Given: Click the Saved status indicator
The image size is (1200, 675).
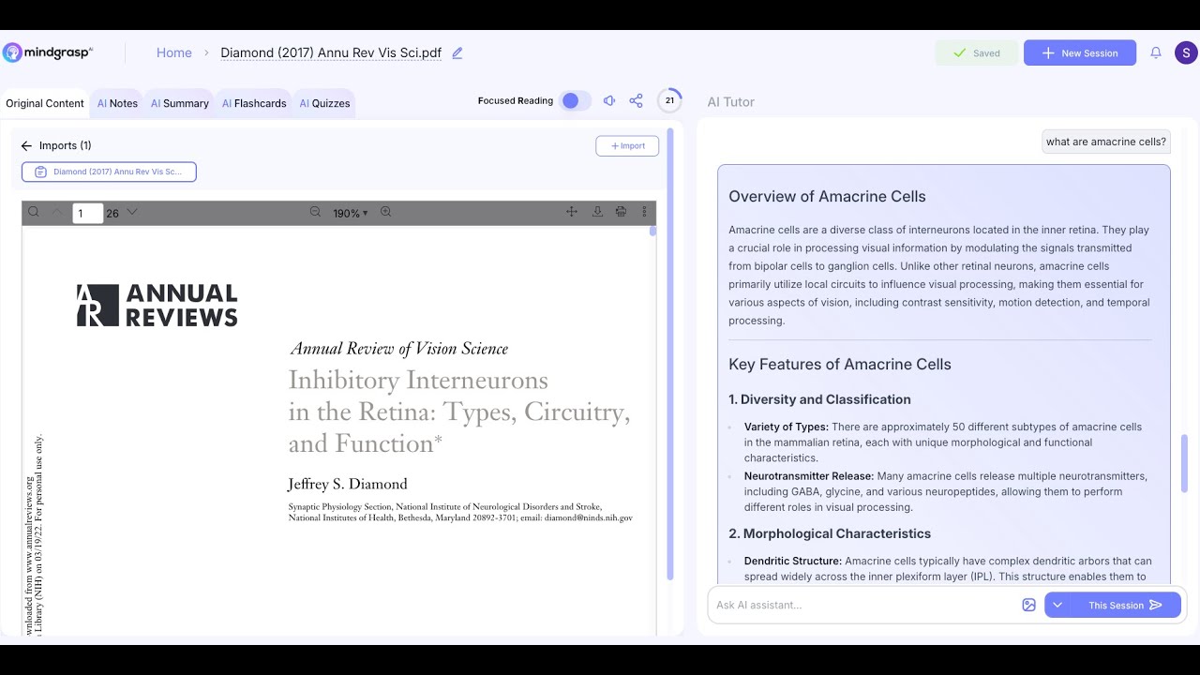Looking at the screenshot, I should 976,53.
